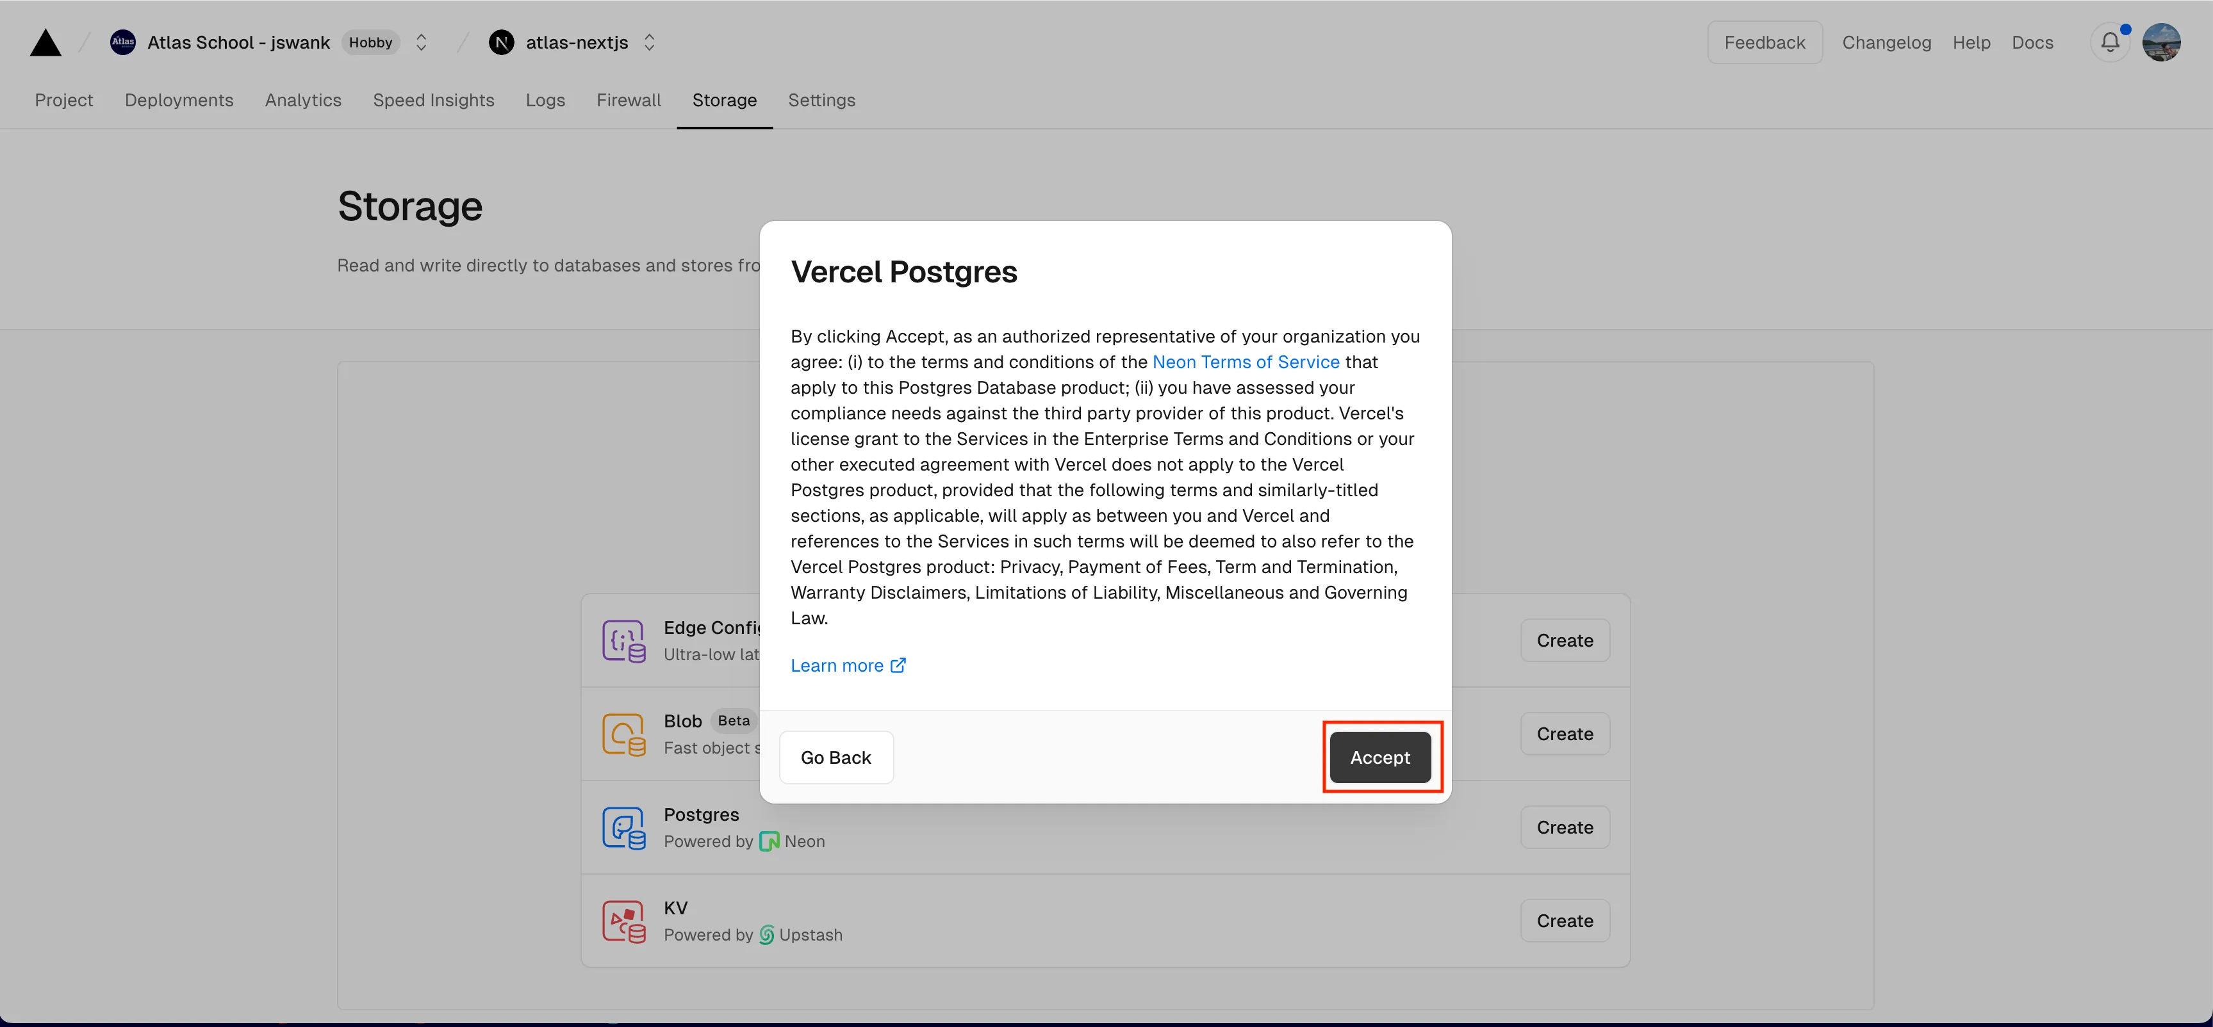Image resolution: width=2213 pixels, height=1027 pixels.
Task: Switch to the Settings tab
Action: click(x=821, y=100)
